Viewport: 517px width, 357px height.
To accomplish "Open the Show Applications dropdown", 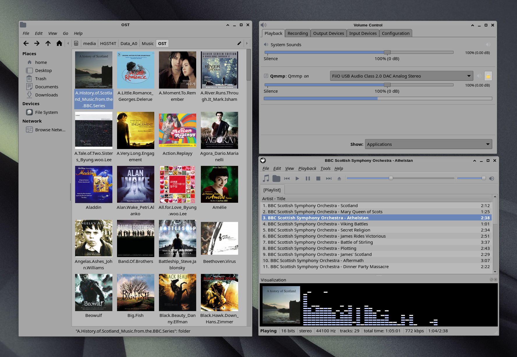I will [428, 144].
